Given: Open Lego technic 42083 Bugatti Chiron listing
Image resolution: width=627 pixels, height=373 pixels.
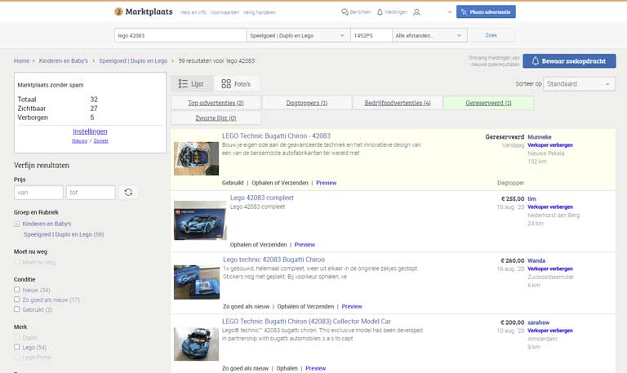Looking at the screenshot, I should (x=274, y=260).
